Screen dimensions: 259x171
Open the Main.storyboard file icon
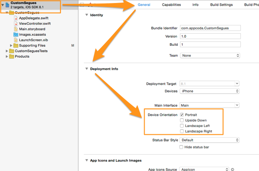[x=16, y=29]
